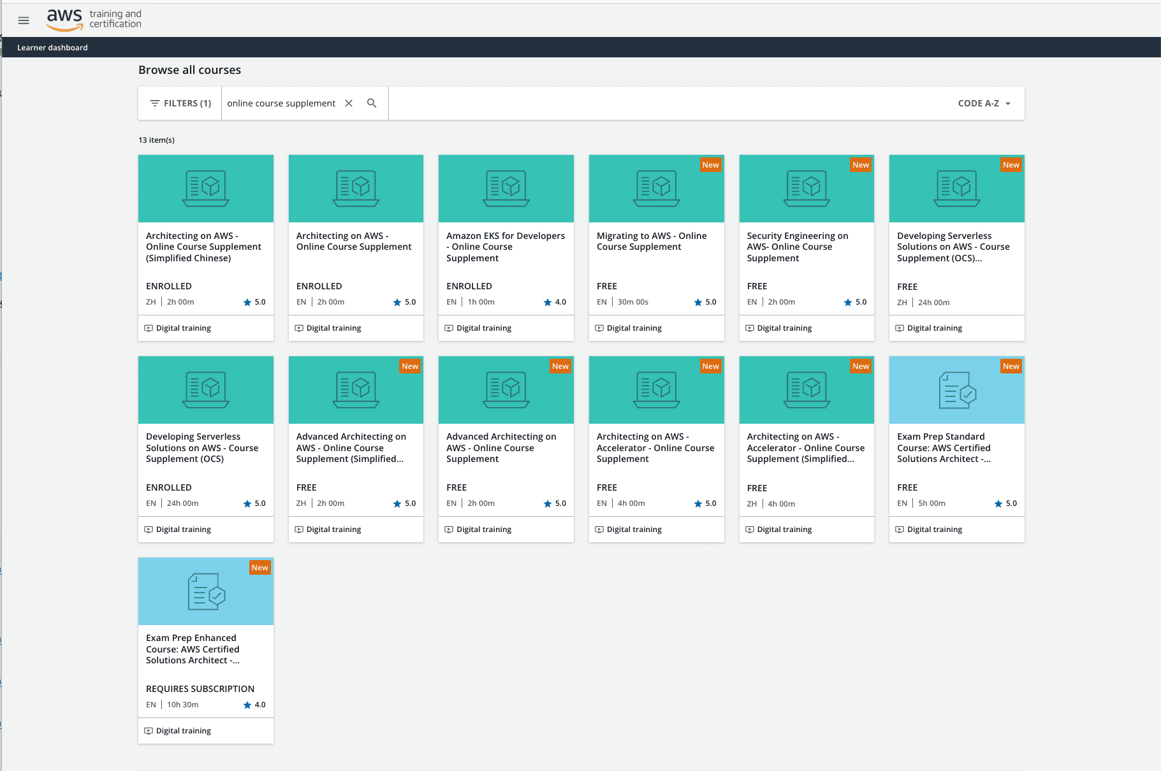Image resolution: width=1161 pixels, height=771 pixels.
Task: Click the Learner dashboard tab
Action: (x=52, y=48)
